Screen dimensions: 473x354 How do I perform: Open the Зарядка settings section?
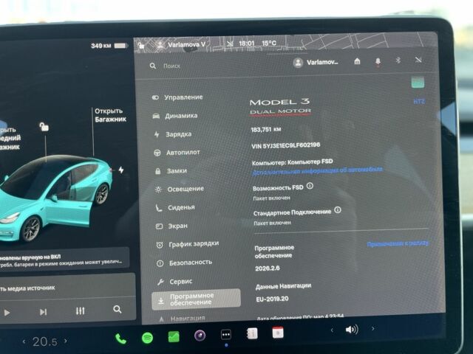tap(177, 134)
